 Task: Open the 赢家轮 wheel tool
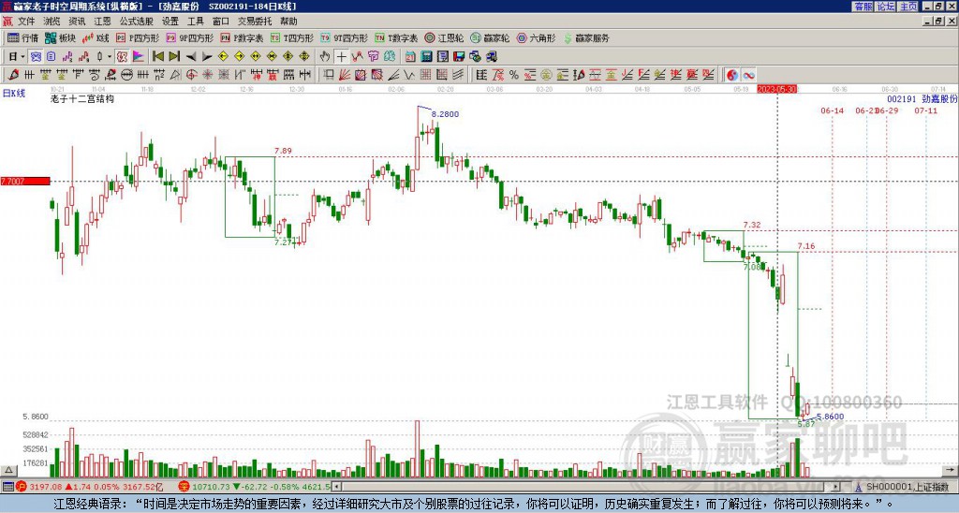click(490, 37)
